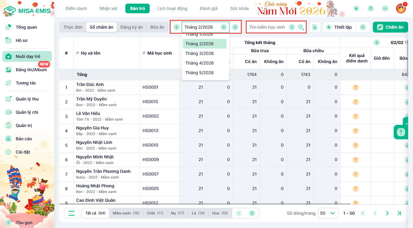Image resolution: width=413 pixels, height=228 pixels.
Task: Switch to the Thực đơn tab
Action: tap(73, 27)
